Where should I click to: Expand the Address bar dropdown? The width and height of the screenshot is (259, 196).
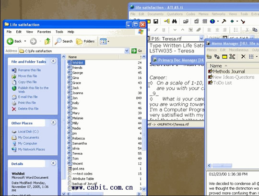coord(127,51)
